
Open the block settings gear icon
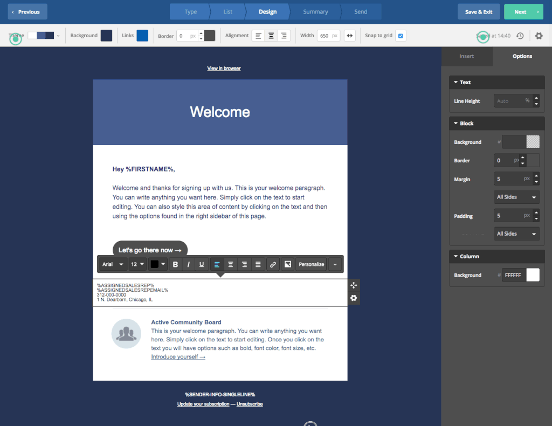[354, 298]
